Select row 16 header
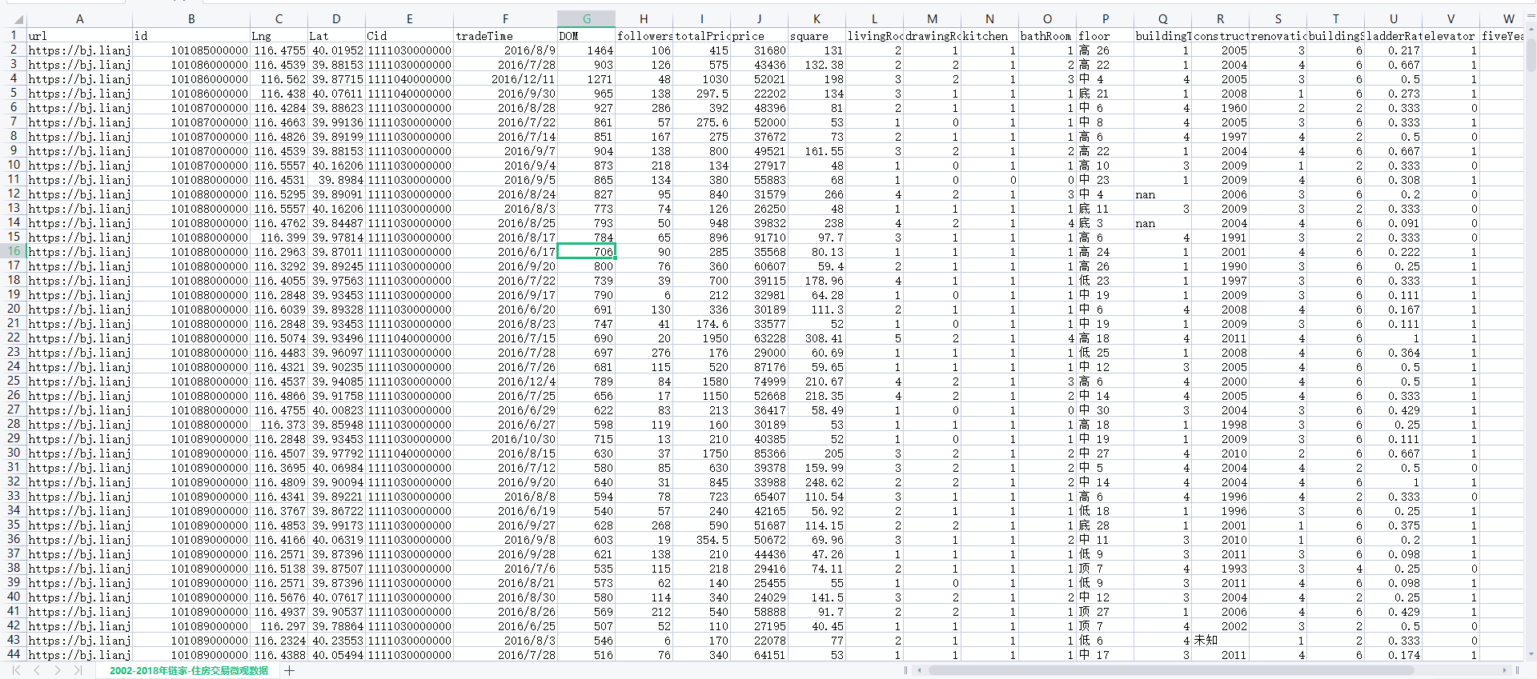Screen dimensions: 1537x679 [14, 251]
